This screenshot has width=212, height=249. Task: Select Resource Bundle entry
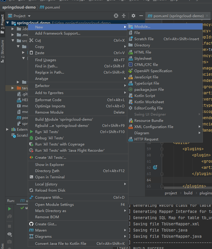165,121
